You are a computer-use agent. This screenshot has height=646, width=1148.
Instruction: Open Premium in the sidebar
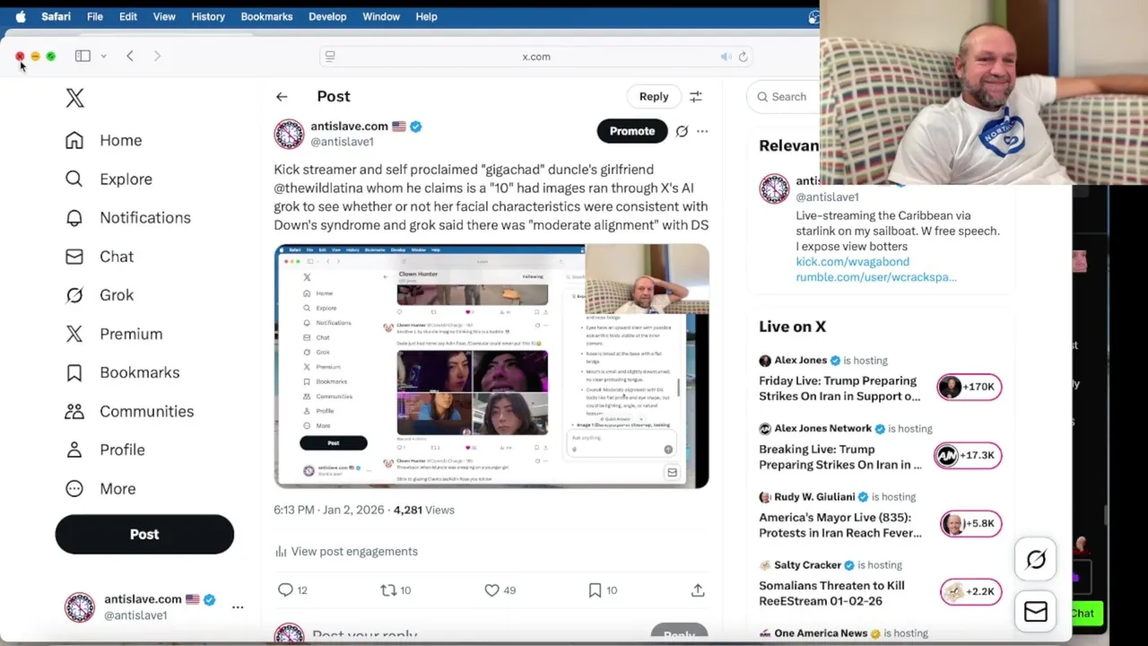[113, 334]
